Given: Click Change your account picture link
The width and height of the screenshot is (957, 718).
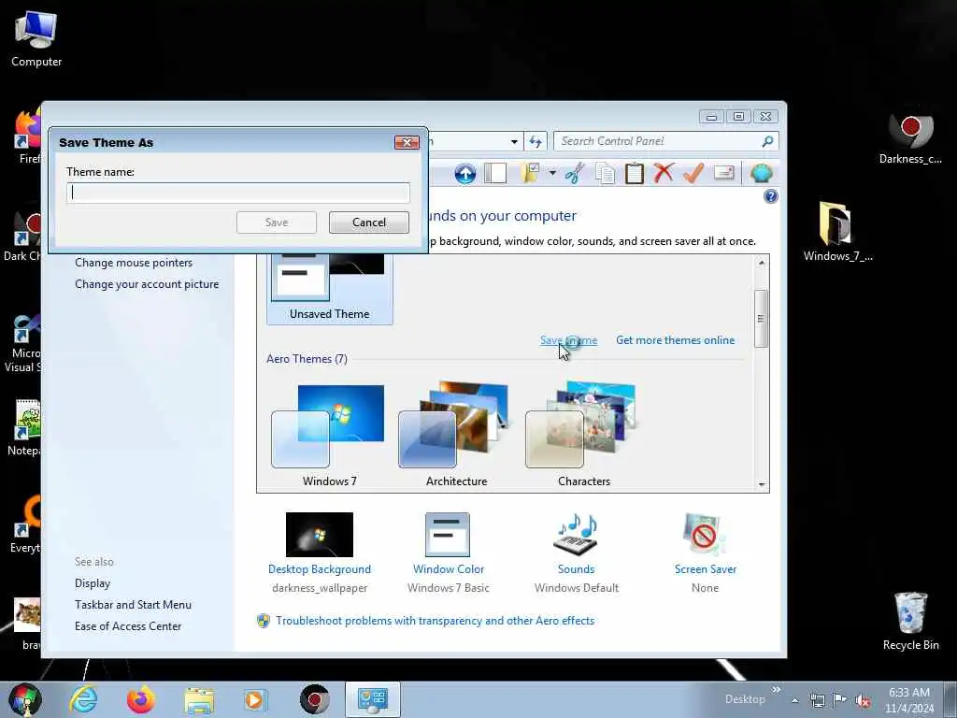Looking at the screenshot, I should (147, 284).
